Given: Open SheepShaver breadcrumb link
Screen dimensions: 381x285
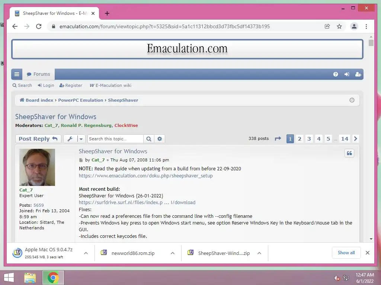Looking at the screenshot, I should [123, 100].
